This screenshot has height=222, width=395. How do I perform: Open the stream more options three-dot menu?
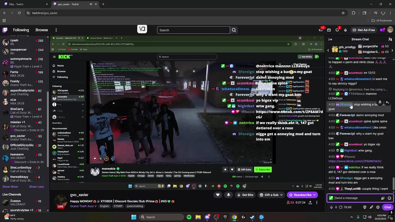[x=317, y=203]
